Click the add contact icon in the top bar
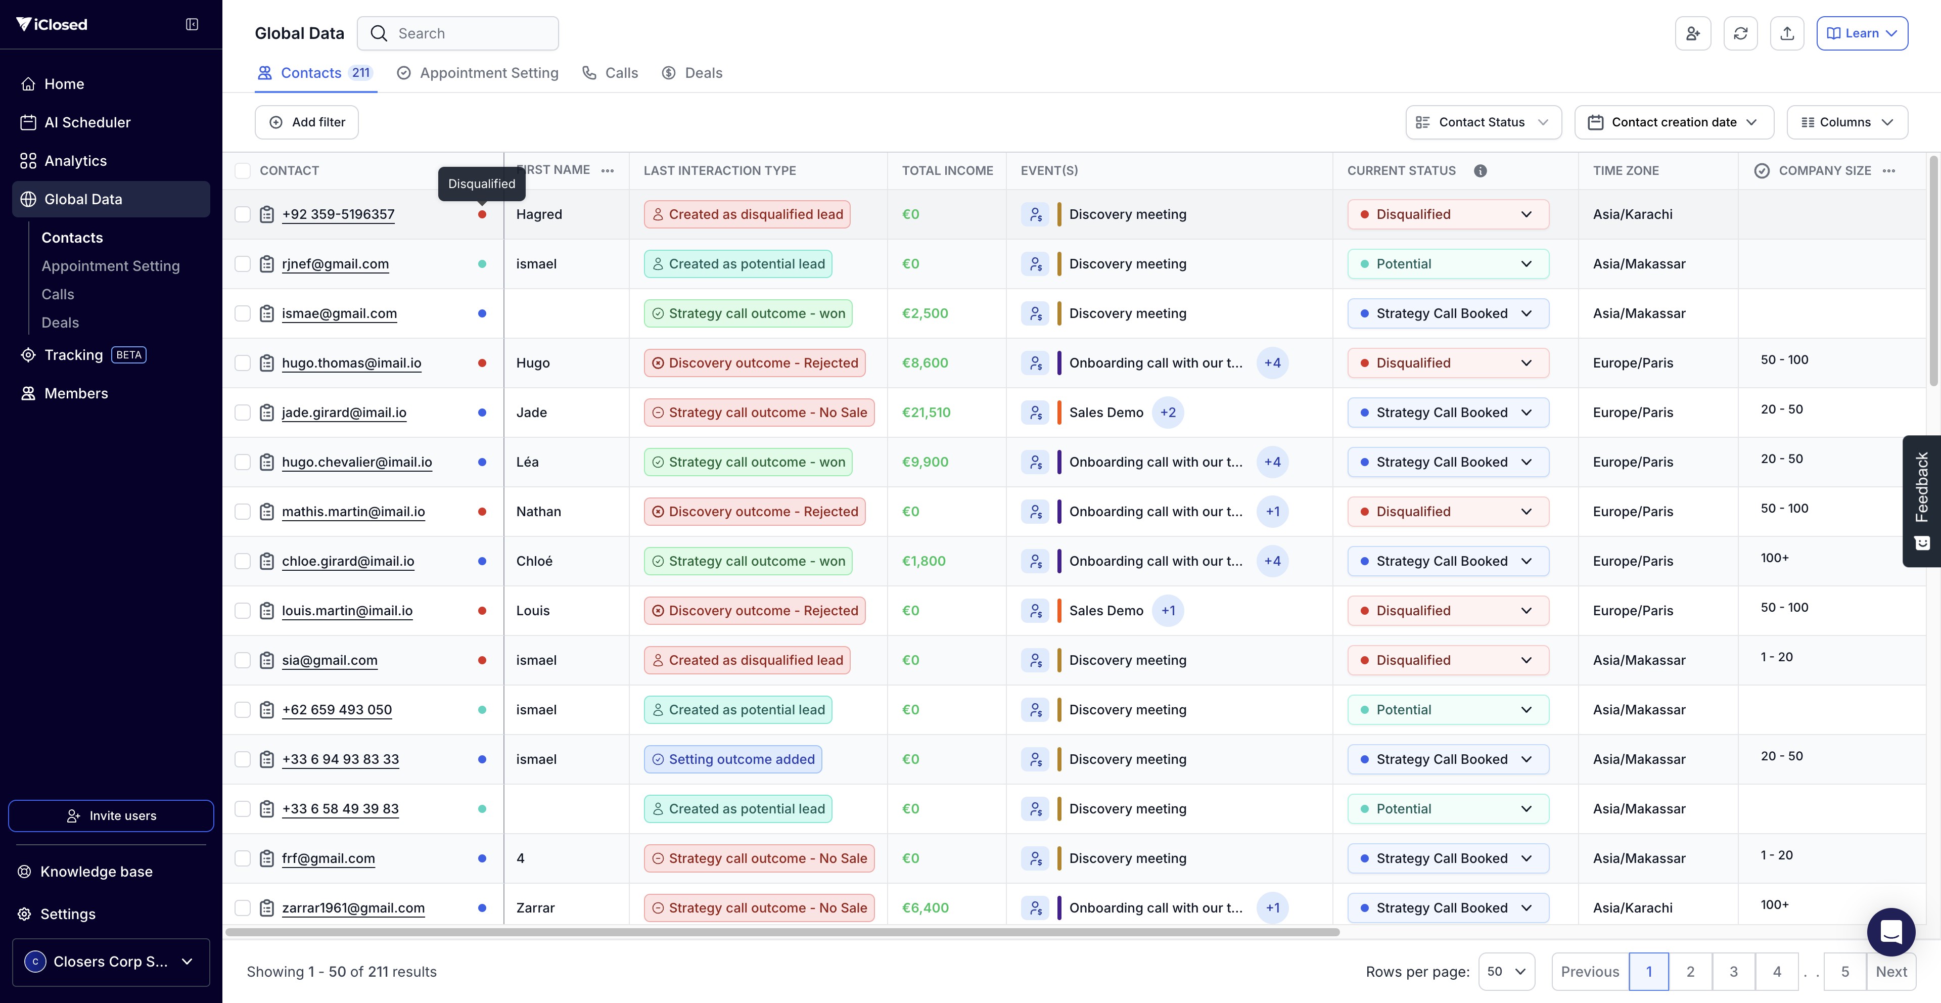Screen dimensions: 1941x1003 click(x=1692, y=33)
